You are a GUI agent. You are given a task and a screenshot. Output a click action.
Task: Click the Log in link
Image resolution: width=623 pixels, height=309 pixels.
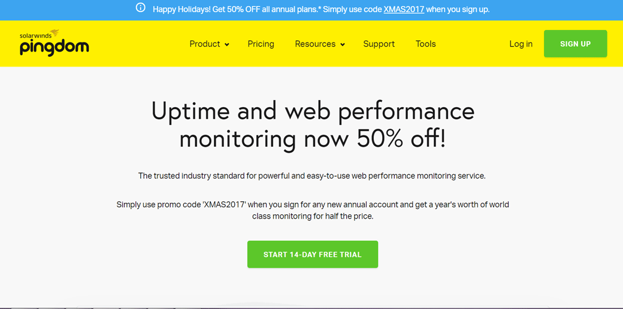[521, 44]
